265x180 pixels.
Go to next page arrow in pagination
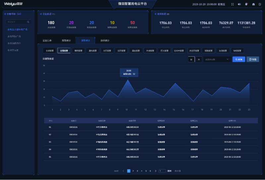pos(155,171)
